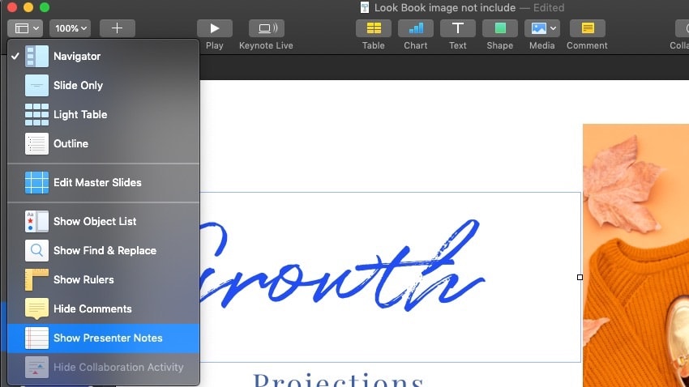
Task: Choose Hide Comments menu item
Action: click(x=104, y=309)
